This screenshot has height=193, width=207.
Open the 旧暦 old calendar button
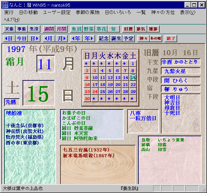click(128, 29)
